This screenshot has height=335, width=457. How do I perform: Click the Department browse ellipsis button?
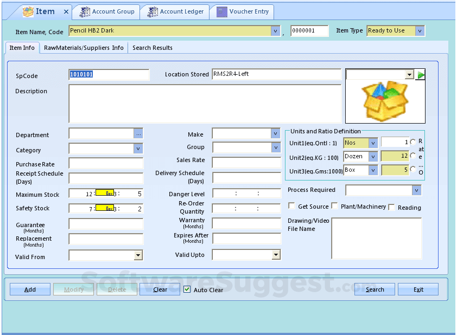tap(138, 134)
